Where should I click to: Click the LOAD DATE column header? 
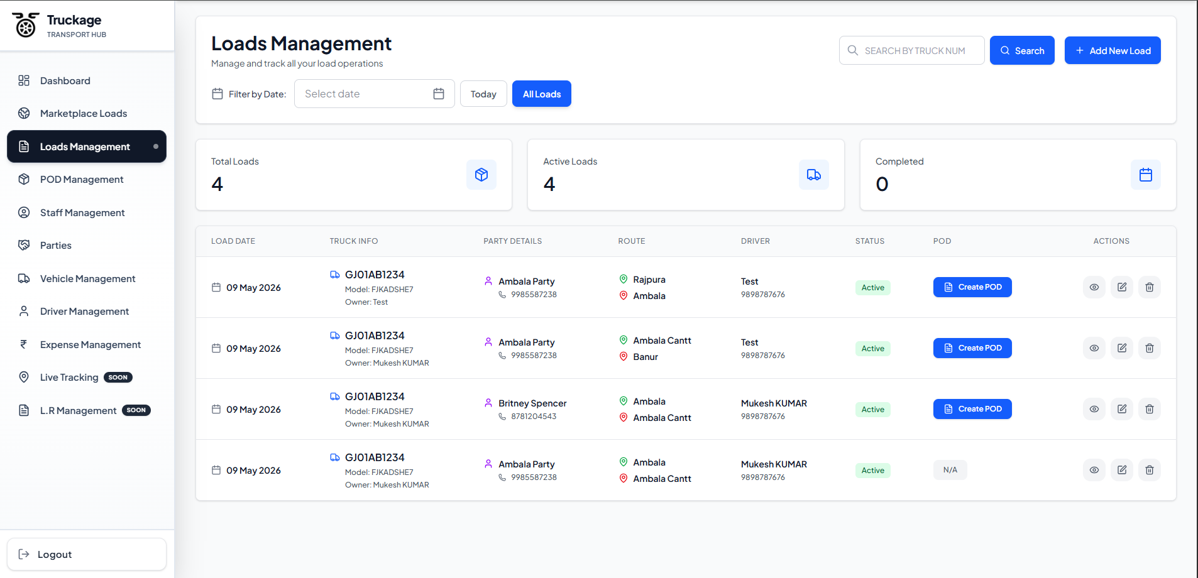click(233, 241)
